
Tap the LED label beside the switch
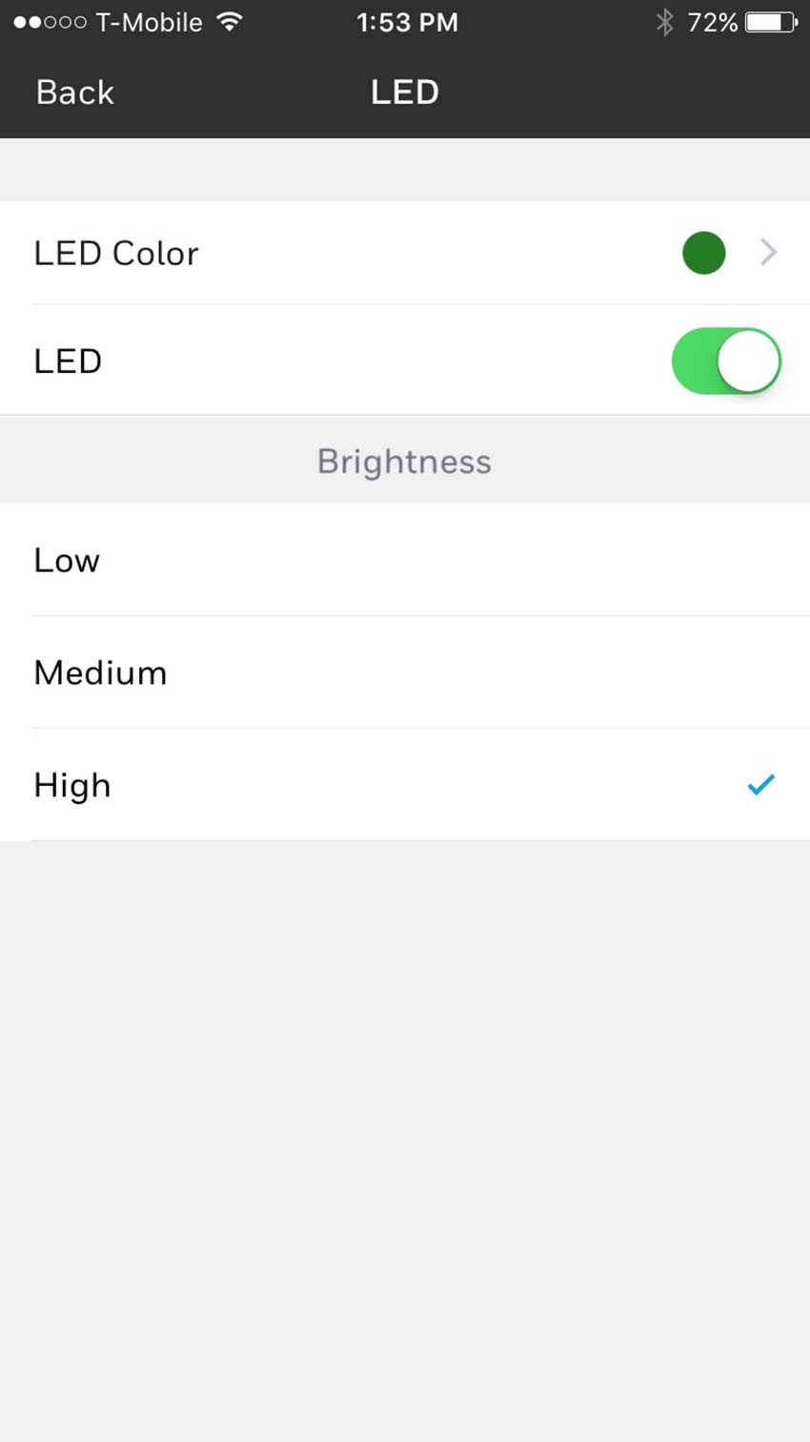(68, 360)
